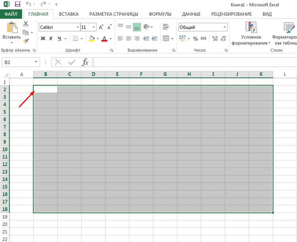This screenshot has width=297, height=242.
Task: Open the РЕЦЕНЗИРОВАНИЕ tab
Action: pyautogui.click(x=232, y=14)
